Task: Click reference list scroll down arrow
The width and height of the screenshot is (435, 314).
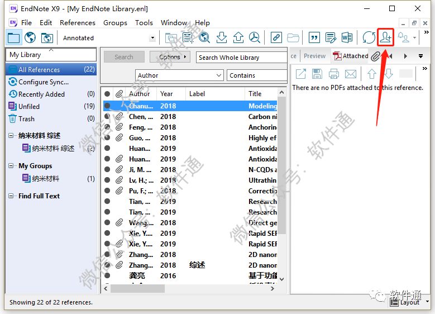Action: [x=281, y=279]
